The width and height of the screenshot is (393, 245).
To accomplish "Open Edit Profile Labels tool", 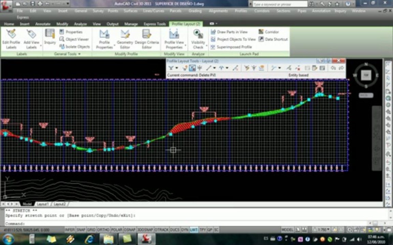I will click(11, 39).
